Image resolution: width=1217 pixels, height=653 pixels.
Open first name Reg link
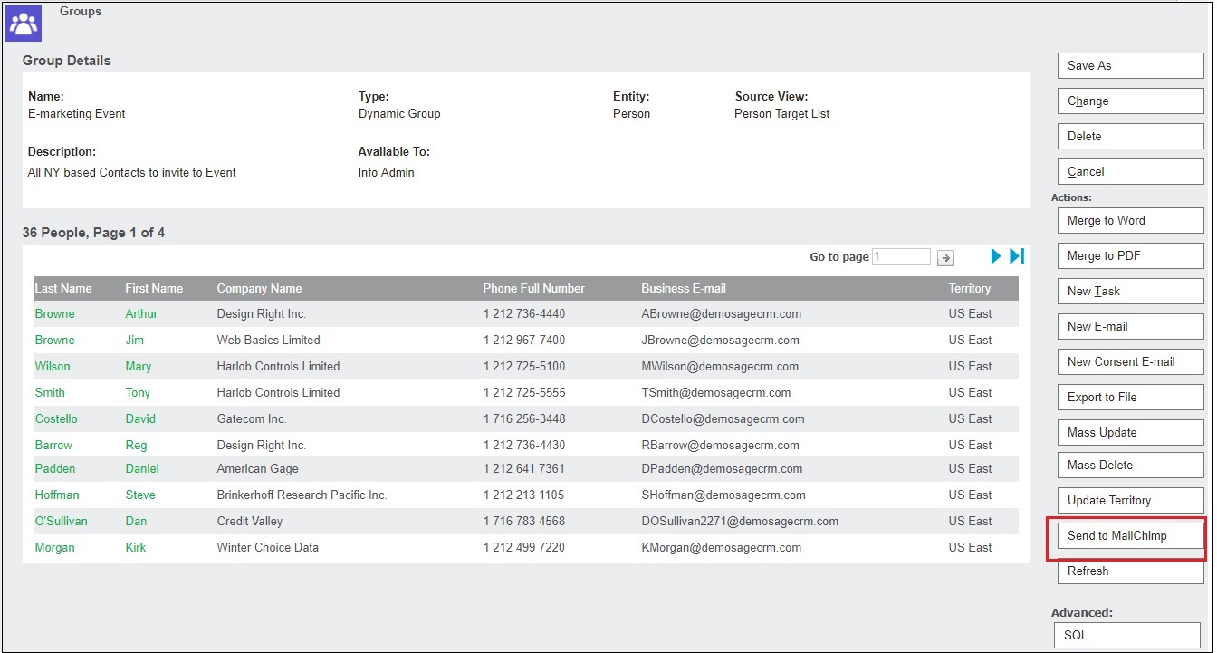(136, 445)
